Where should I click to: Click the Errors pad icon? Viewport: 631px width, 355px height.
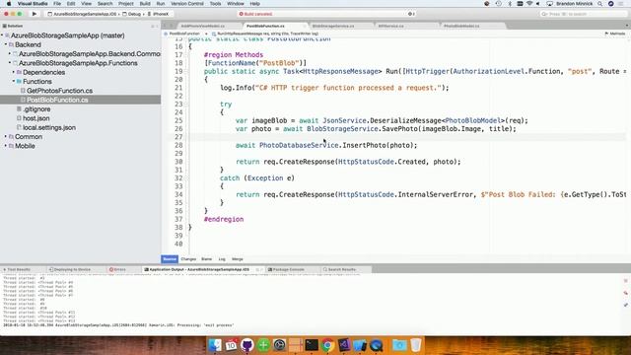pos(111,269)
